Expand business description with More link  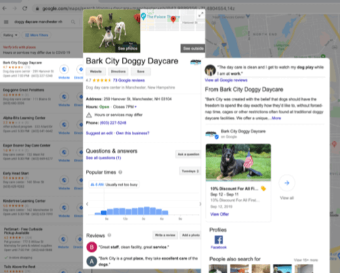click(x=276, y=118)
